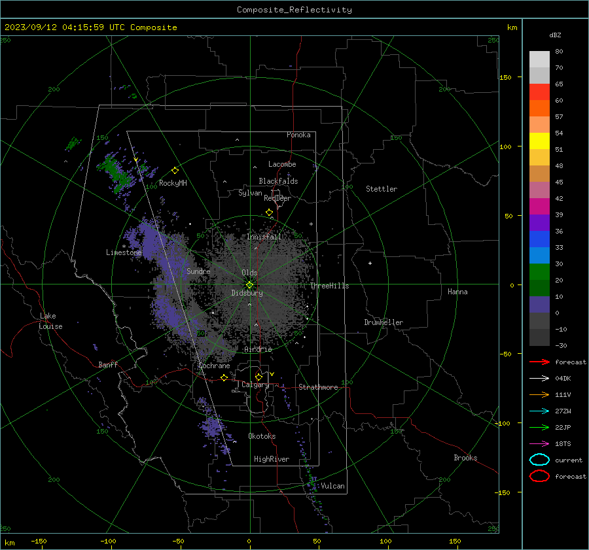Viewport: 589px width, 550px height.
Task: Click the Okotoks label
Action: pyautogui.click(x=262, y=436)
